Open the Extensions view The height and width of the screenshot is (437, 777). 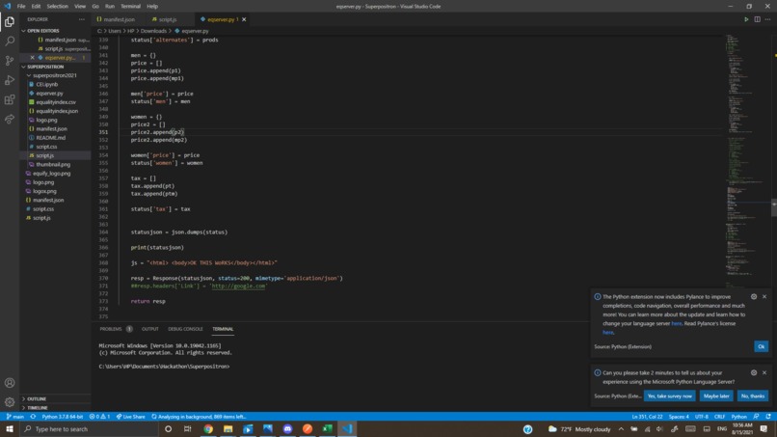pyautogui.click(x=10, y=99)
